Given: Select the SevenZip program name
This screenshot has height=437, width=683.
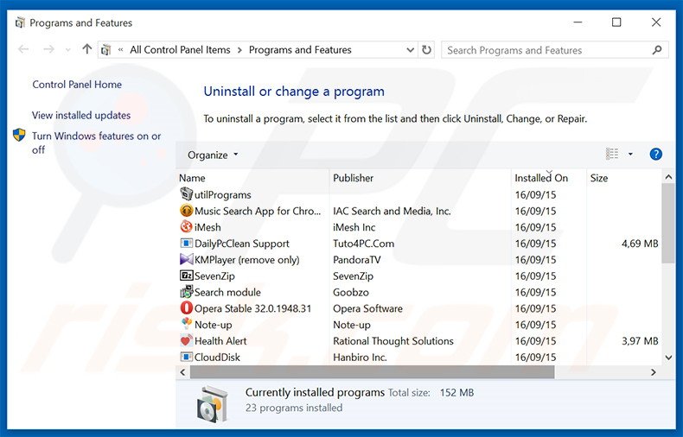Looking at the screenshot, I should click(x=214, y=276).
